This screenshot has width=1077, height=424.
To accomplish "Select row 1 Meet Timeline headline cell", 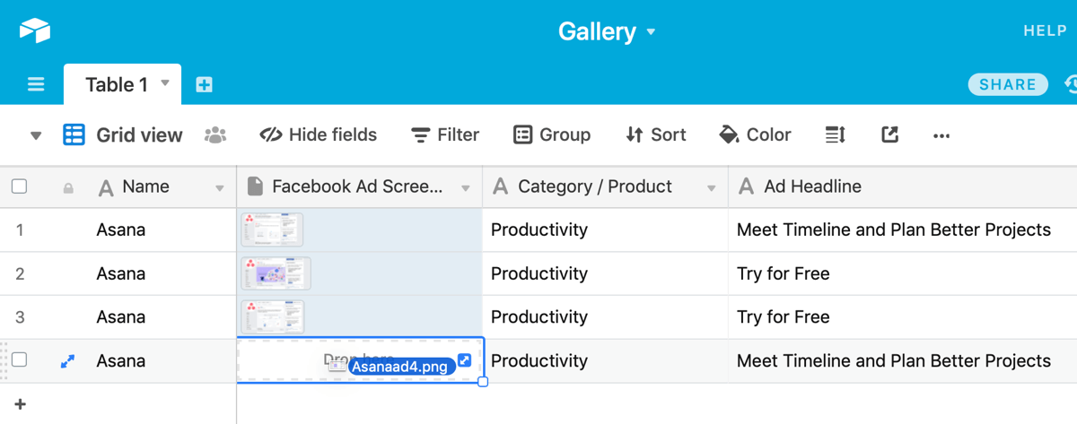I will (902, 229).
